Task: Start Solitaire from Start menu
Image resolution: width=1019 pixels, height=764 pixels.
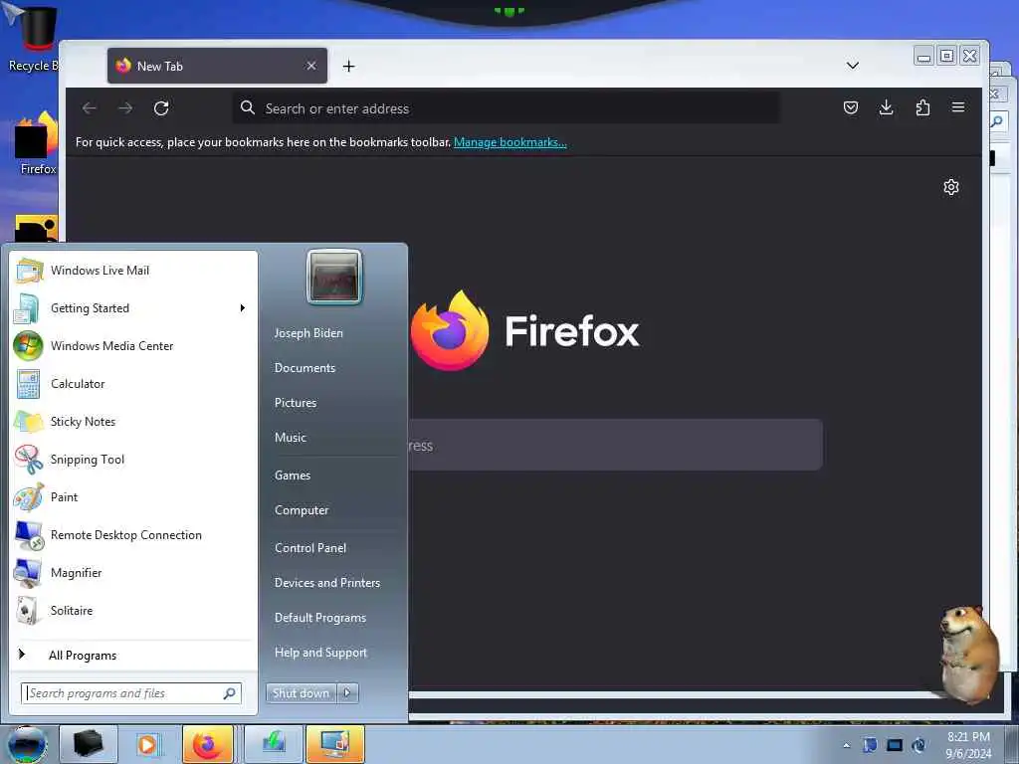Action: pos(133,610)
